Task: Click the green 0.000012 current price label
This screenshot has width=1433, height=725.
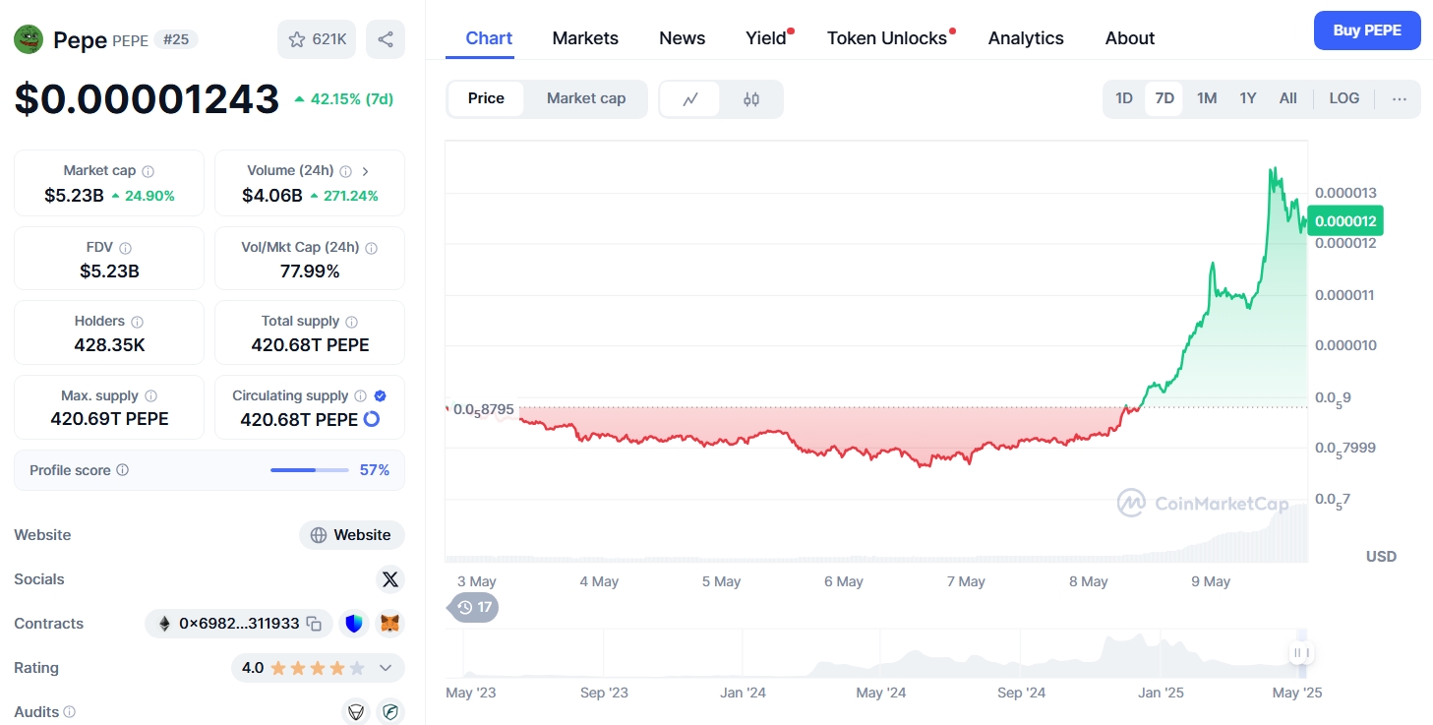Action: click(x=1345, y=221)
